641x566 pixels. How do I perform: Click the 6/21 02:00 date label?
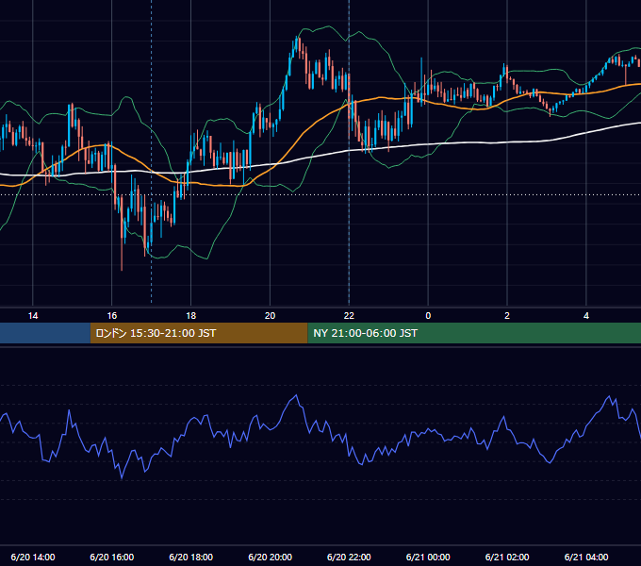[x=507, y=557]
